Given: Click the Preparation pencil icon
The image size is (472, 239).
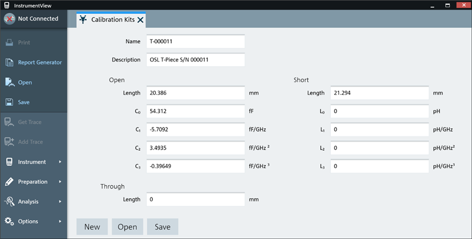Looking at the screenshot, I should 9,182.
